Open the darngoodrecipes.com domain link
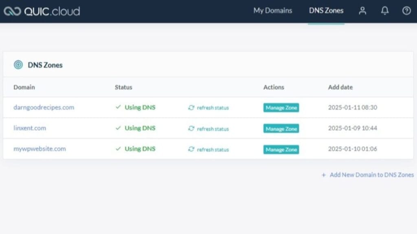417x234 pixels. 44,107
